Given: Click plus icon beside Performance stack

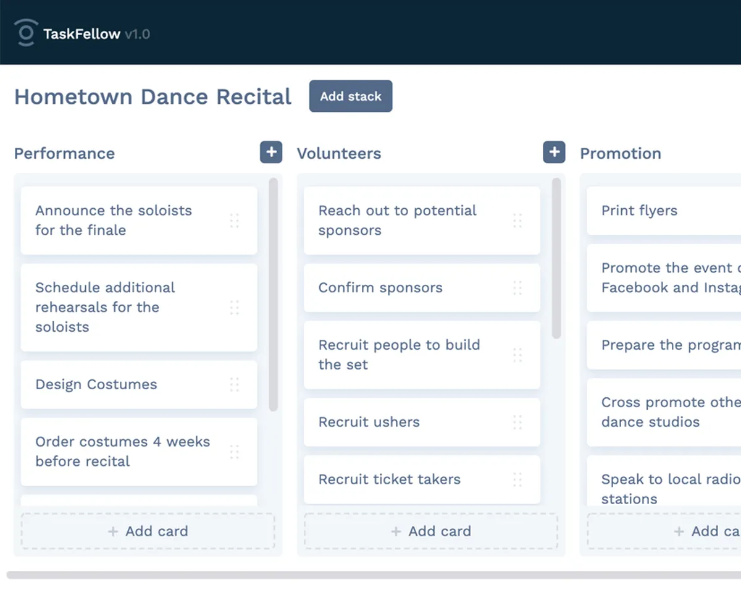Looking at the screenshot, I should click(270, 153).
